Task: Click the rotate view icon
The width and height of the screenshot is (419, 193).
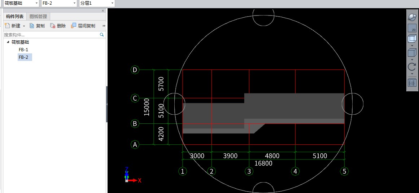Action: click(412, 67)
